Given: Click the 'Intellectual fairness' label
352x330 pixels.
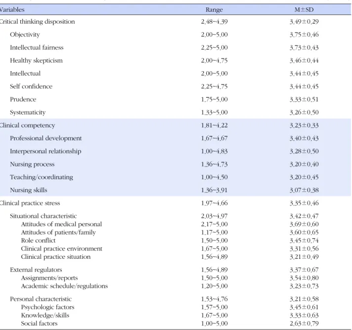Looking at the screenshot, I should (x=37, y=47).
